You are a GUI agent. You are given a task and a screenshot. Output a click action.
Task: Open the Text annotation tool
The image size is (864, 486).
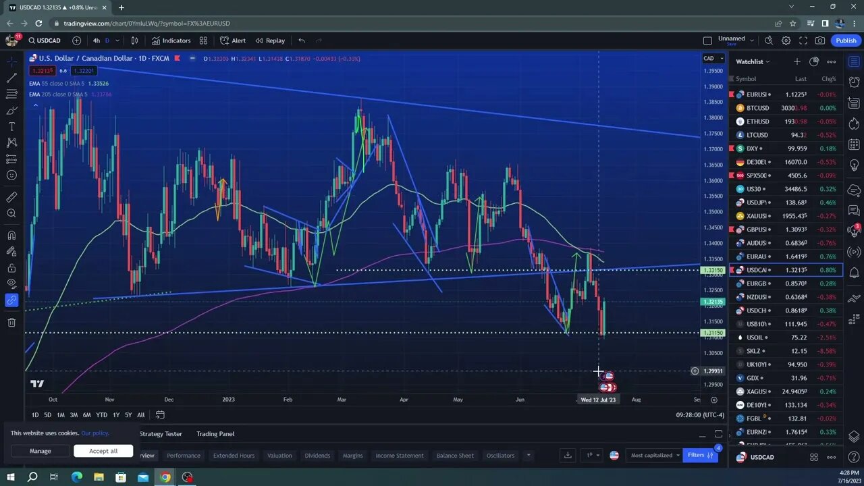(x=11, y=127)
